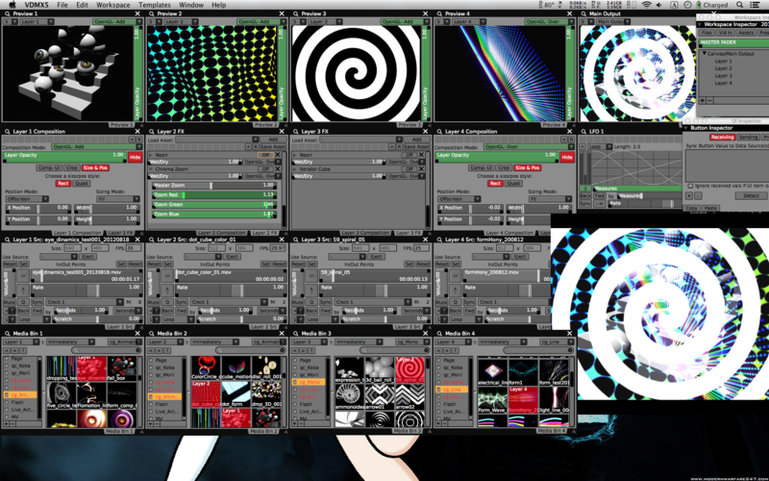Screen dimensions: 769x481
Task: Toggle Hide button in Layer 1 Composition
Action: click(x=135, y=158)
